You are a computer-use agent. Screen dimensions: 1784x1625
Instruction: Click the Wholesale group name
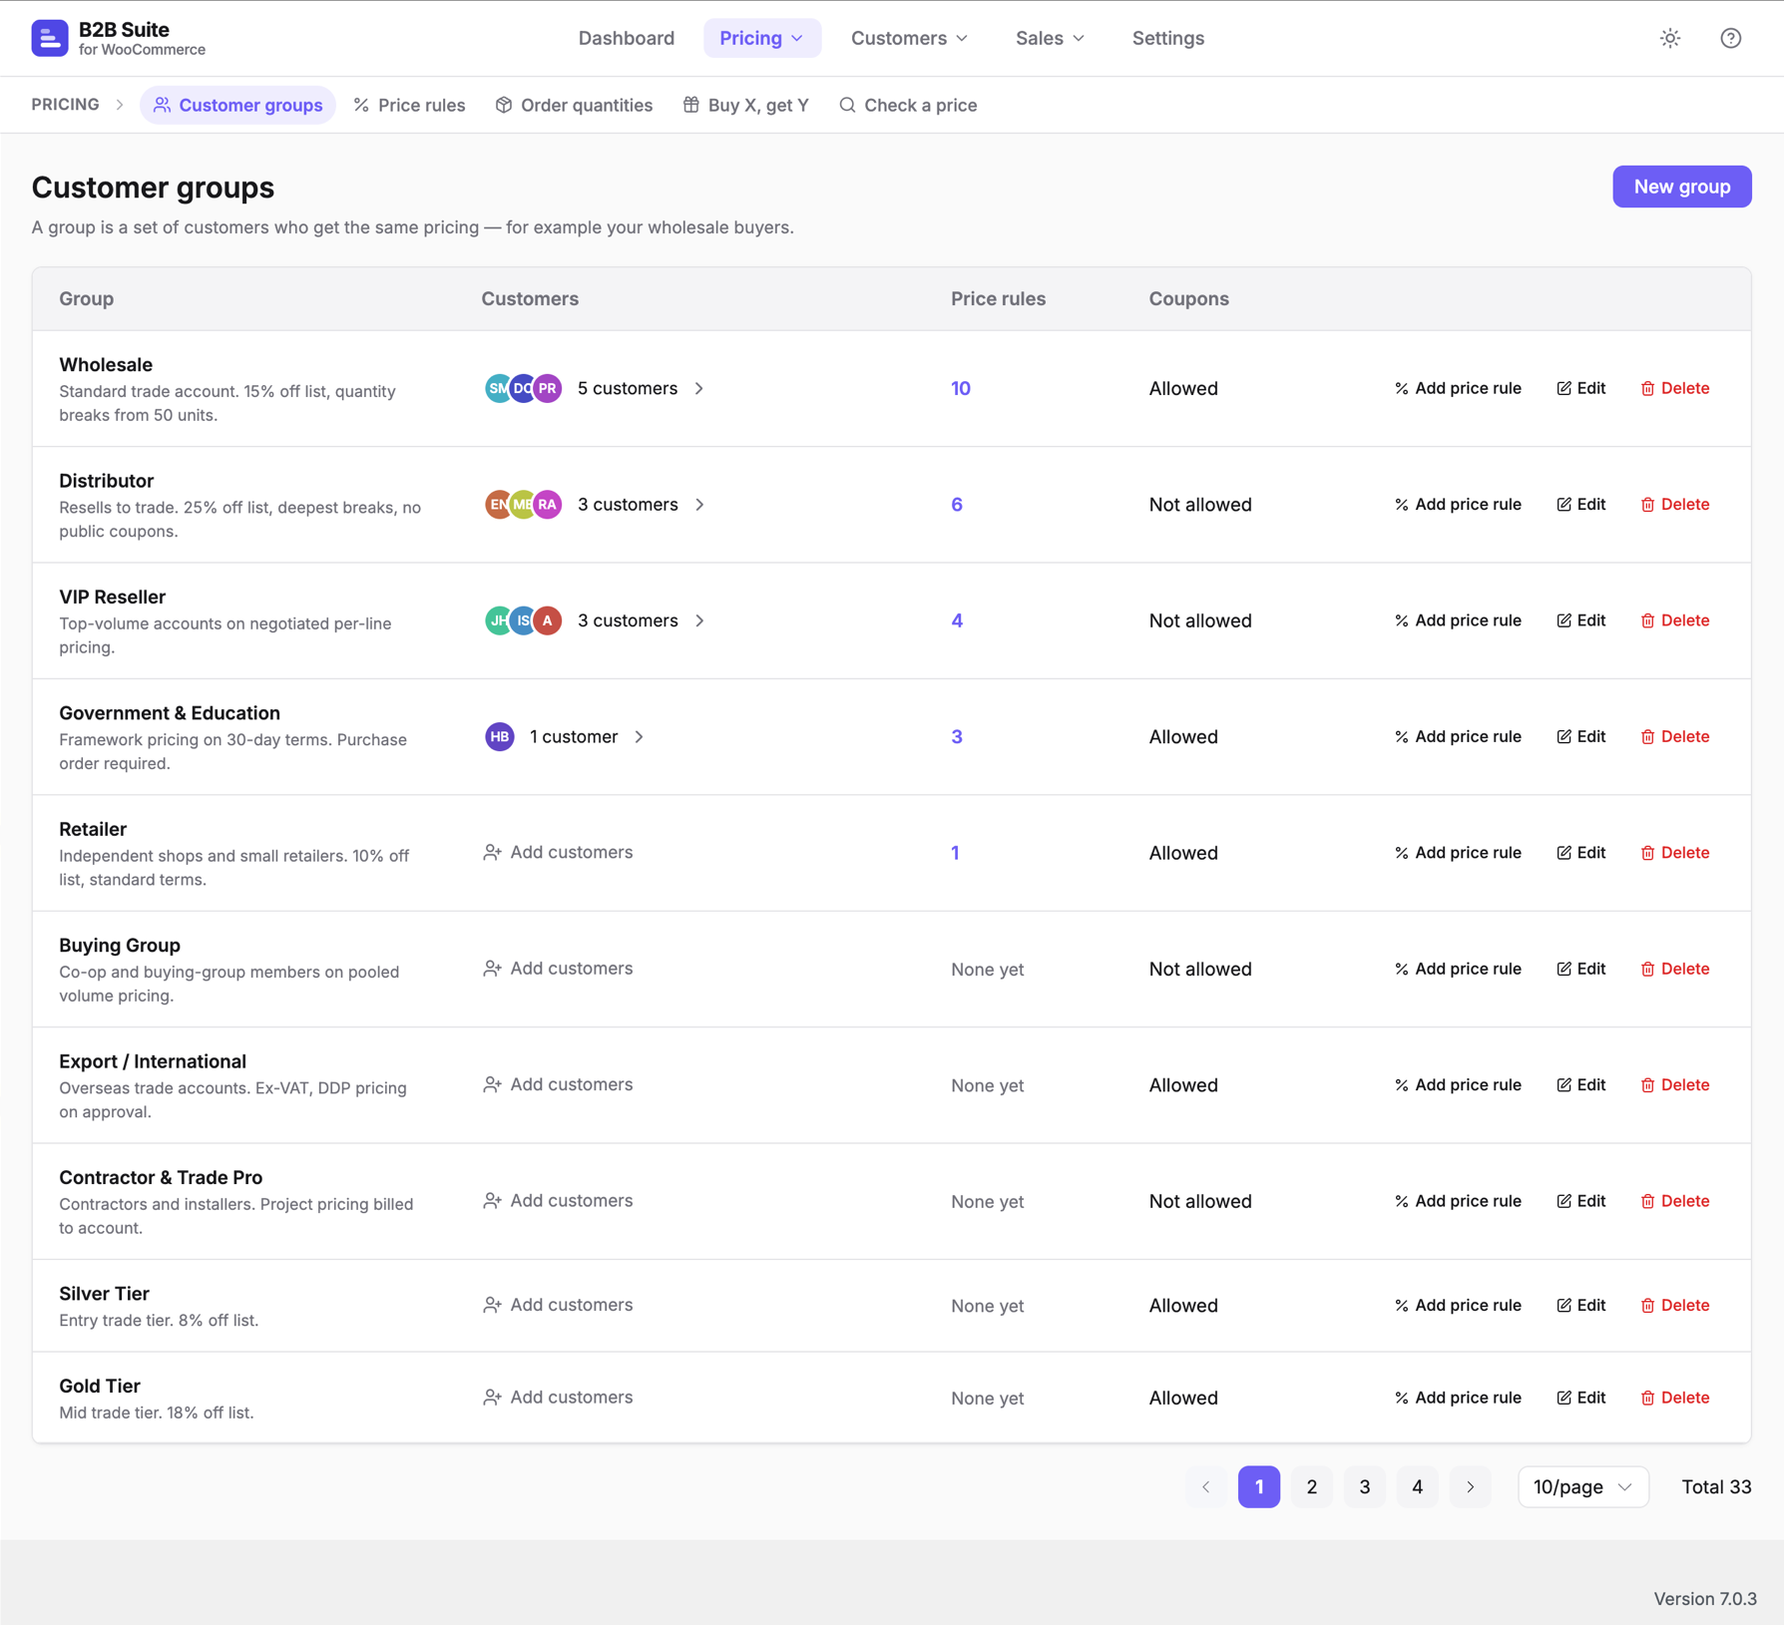click(x=106, y=364)
